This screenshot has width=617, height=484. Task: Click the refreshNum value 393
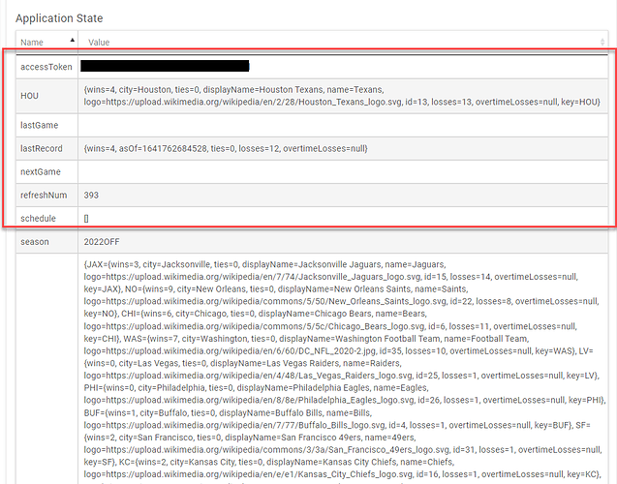click(91, 195)
